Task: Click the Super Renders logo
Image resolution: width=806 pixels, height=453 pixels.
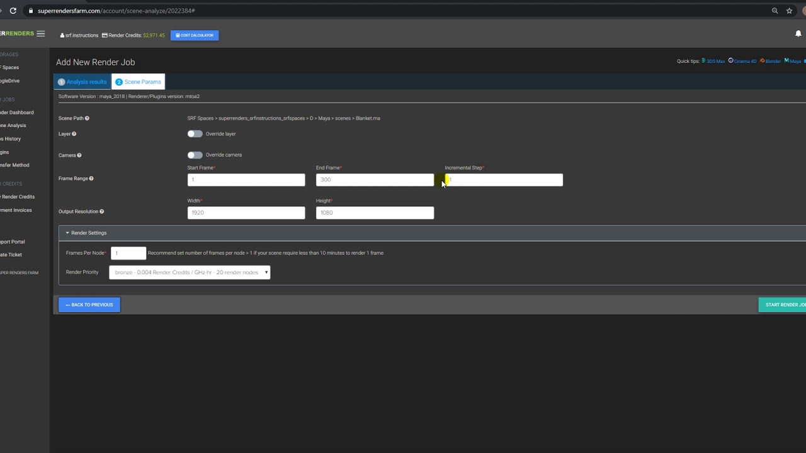Action: tap(17, 34)
